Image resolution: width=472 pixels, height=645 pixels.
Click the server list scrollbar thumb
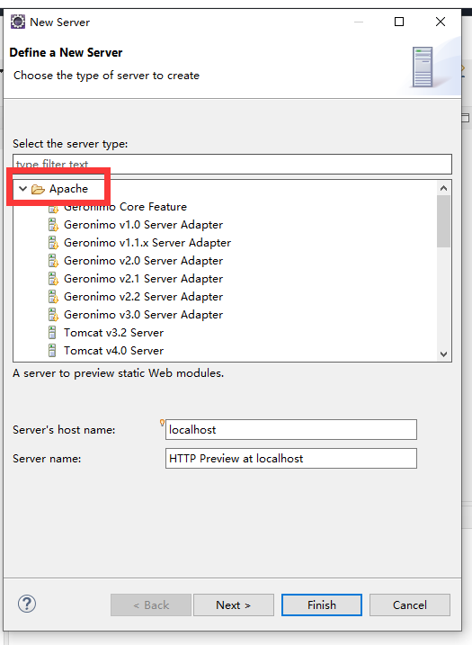tap(443, 221)
